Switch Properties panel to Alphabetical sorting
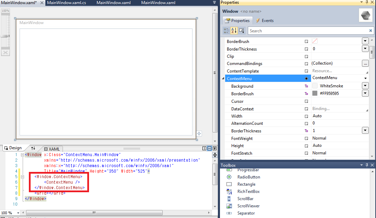The image size is (376, 218). pyautogui.click(x=234, y=31)
